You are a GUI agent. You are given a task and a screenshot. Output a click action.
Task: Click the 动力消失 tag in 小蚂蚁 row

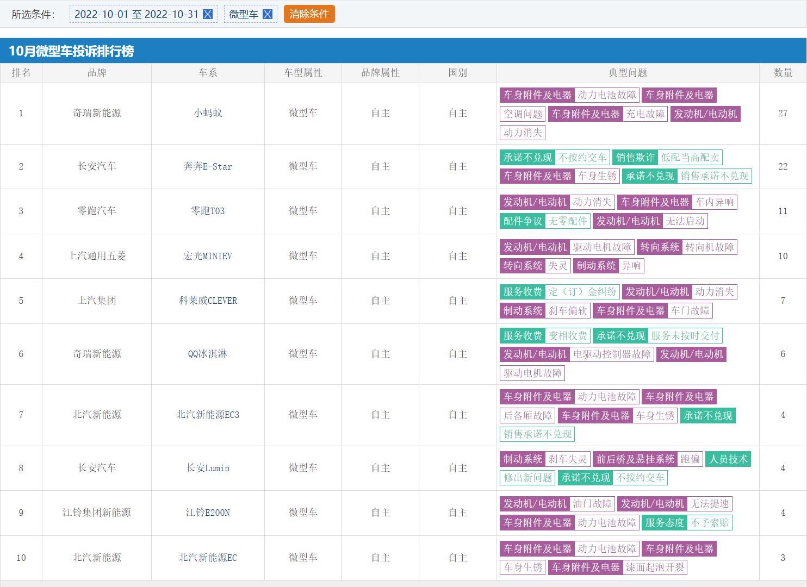[523, 133]
